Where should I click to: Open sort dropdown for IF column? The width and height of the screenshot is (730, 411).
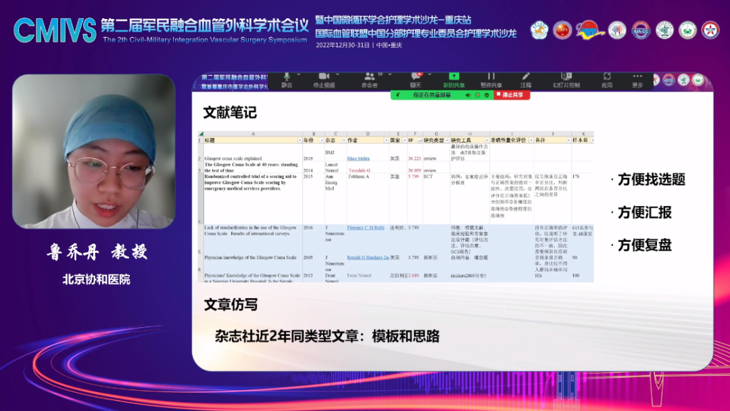point(420,140)
